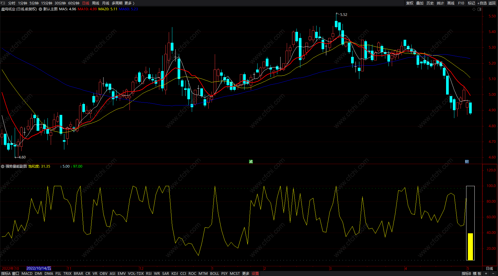Click the 5.52 high price marker
This screenshot has width=498, height=276.
click(343, 14)
